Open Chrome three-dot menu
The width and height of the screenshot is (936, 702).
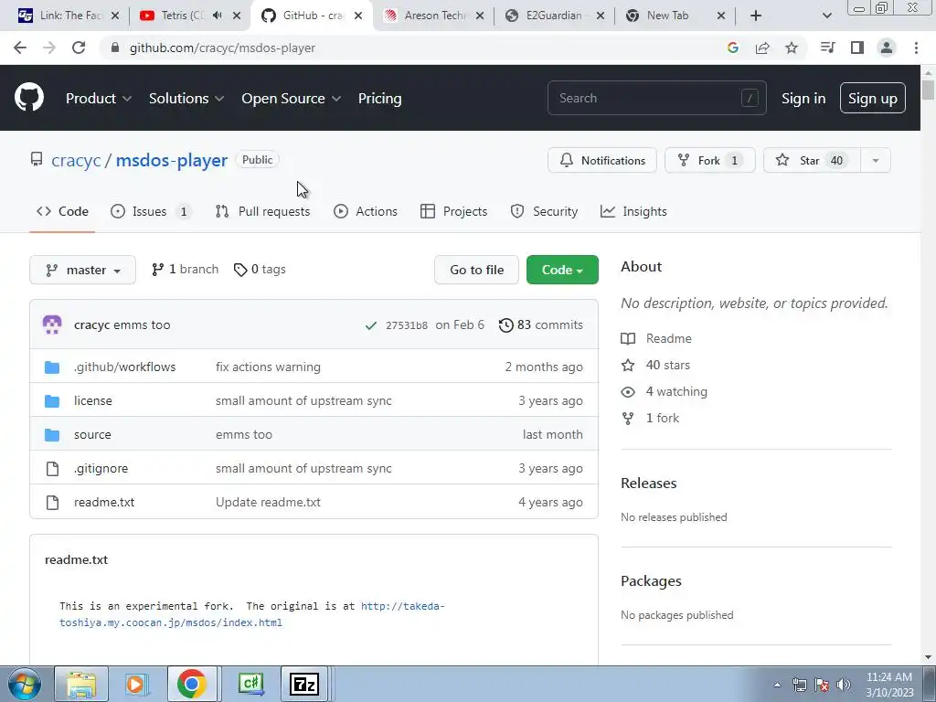pos(916,48)
